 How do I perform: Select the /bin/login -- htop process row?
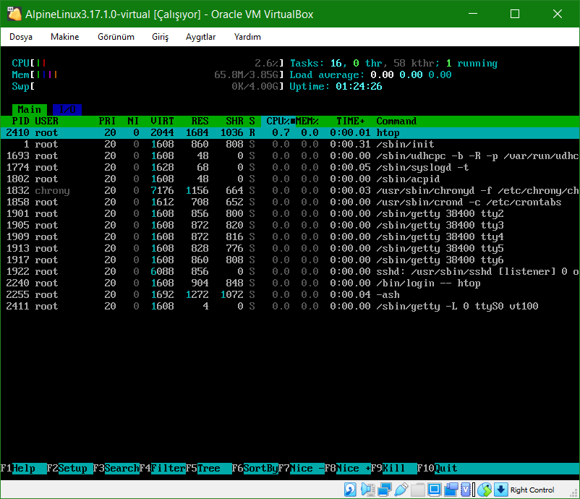(x=290, y=283)
